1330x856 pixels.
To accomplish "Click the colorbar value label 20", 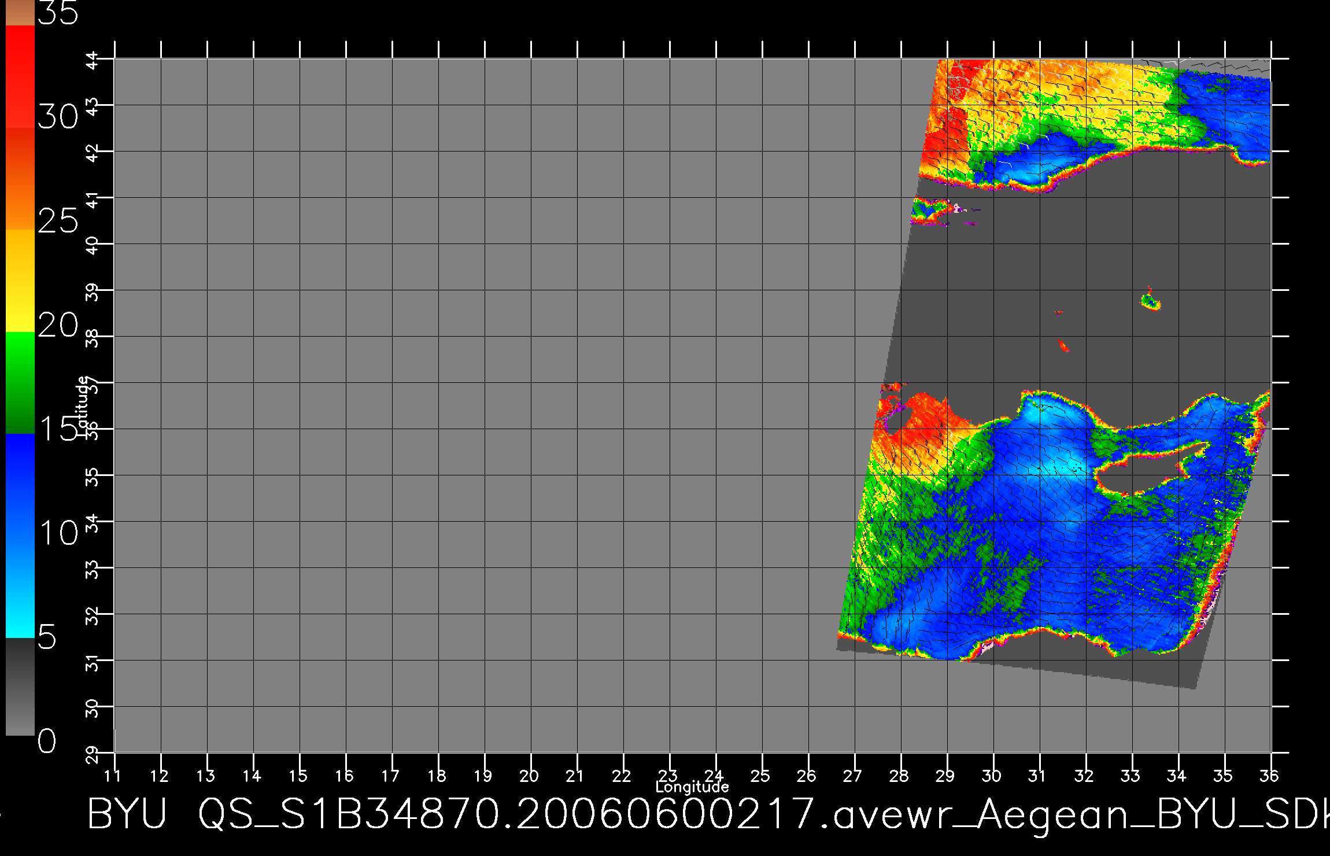I will (58, 325).
